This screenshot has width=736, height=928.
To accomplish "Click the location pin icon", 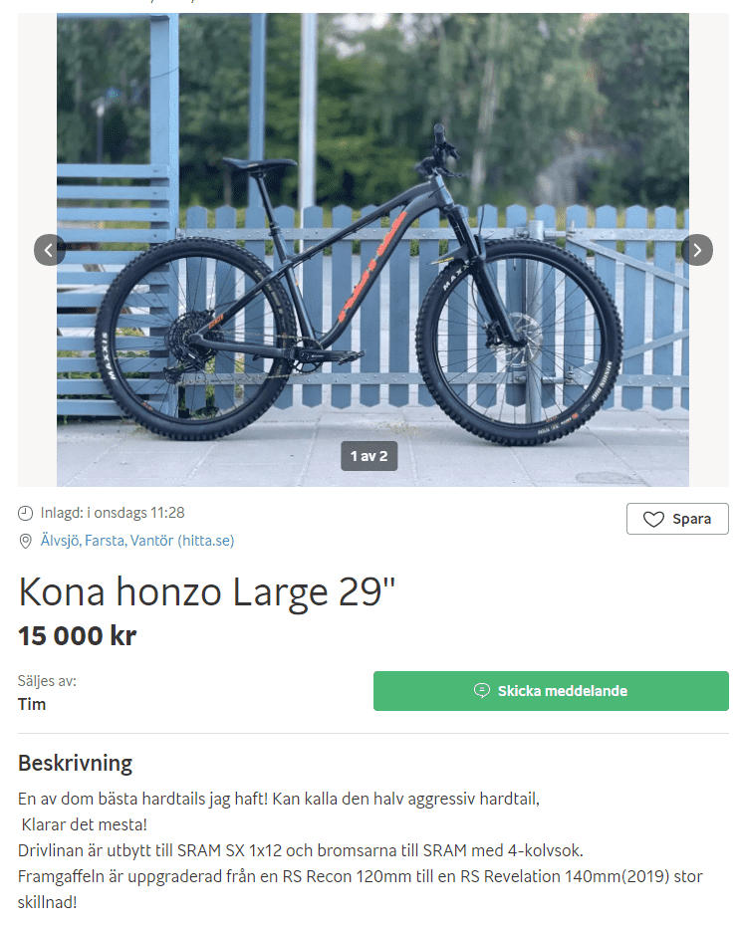I will [x=26, y=541].
